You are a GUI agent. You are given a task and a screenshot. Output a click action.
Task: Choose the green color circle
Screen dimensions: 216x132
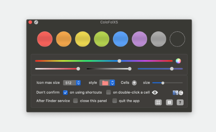(x=102, y=39)
